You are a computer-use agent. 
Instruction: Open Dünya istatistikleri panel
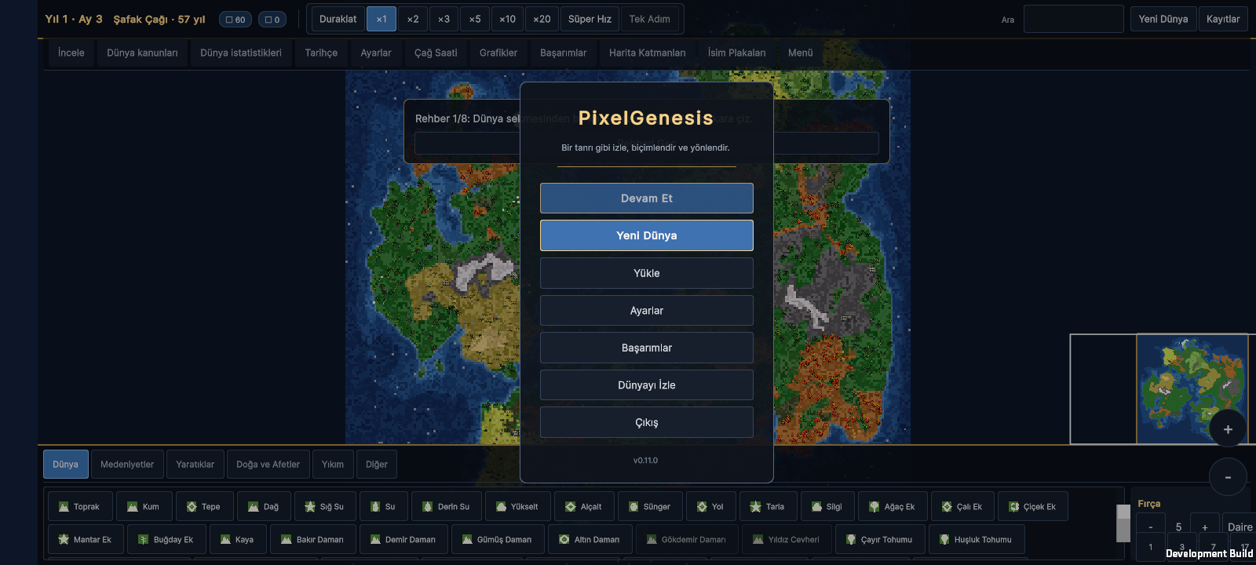pyautogui.click(x=241, y=53)
